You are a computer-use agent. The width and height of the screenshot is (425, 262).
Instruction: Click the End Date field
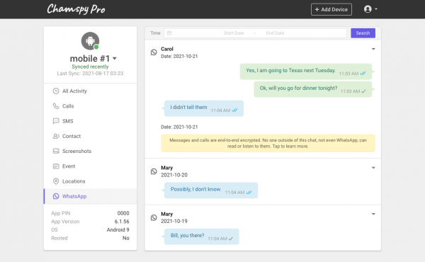click(x=275, y=33)
